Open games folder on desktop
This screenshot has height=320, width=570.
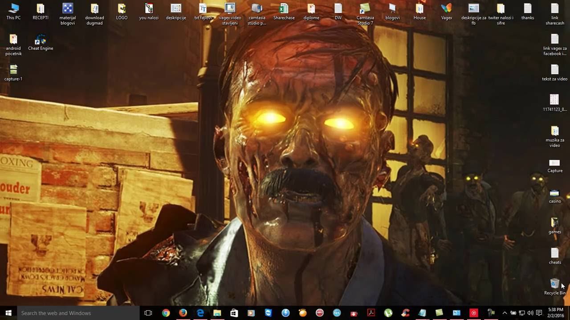coord(555,226)
